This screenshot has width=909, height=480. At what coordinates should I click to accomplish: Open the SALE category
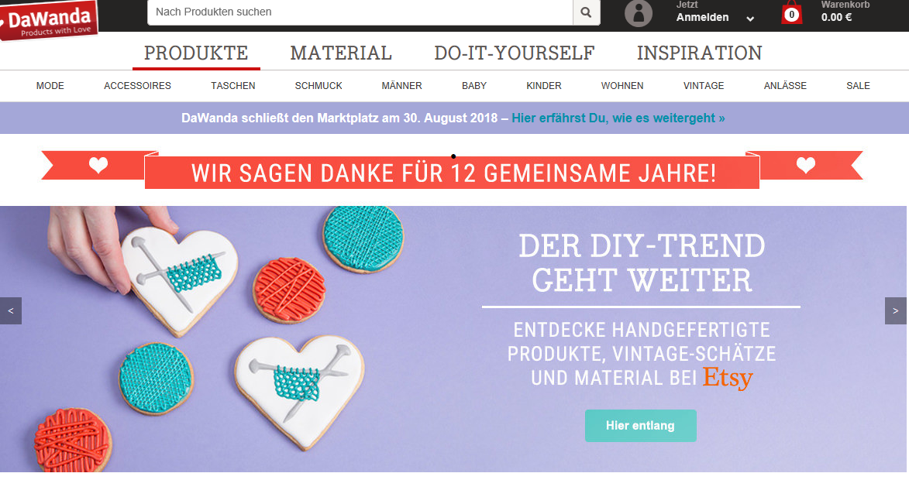858,86
